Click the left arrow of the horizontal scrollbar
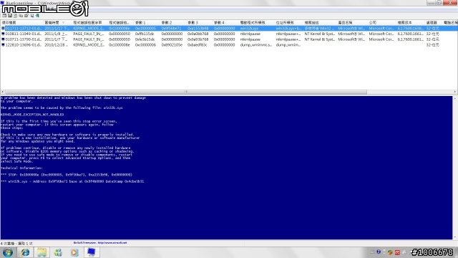This screenshot has height=258, width=458. (x=2, y=92)
